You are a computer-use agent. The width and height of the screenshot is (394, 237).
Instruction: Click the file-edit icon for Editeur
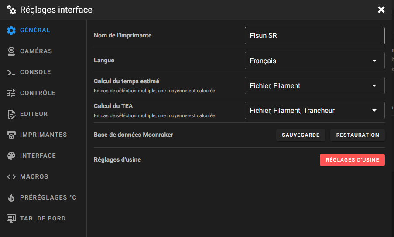(x=11, y=114)
